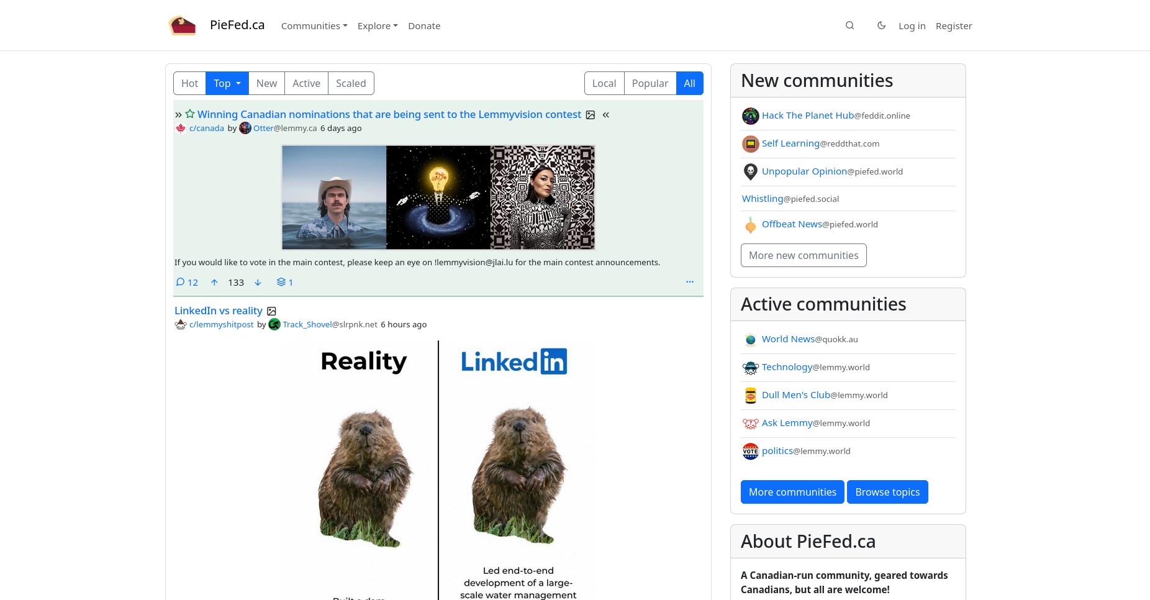This screenshot has height=600, width=1150.
Task: Click the Hack The Planet Hub community icon
Action: (750, 116)
